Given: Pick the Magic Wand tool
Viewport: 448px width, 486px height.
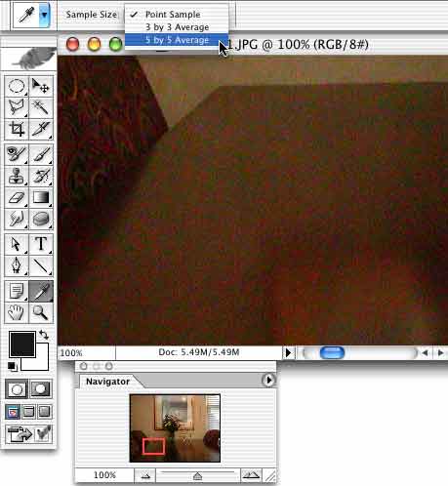Looking at the screenshot, I should [41, 107].
